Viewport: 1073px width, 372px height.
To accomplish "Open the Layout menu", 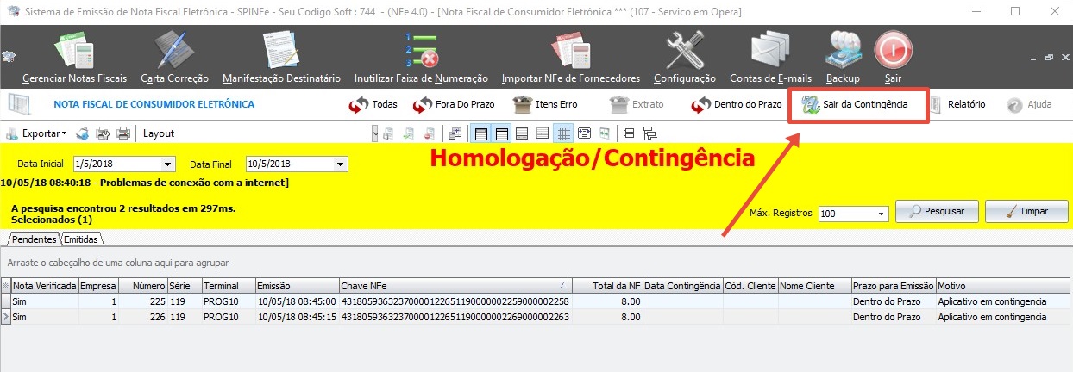I will (x=159, y=133).
